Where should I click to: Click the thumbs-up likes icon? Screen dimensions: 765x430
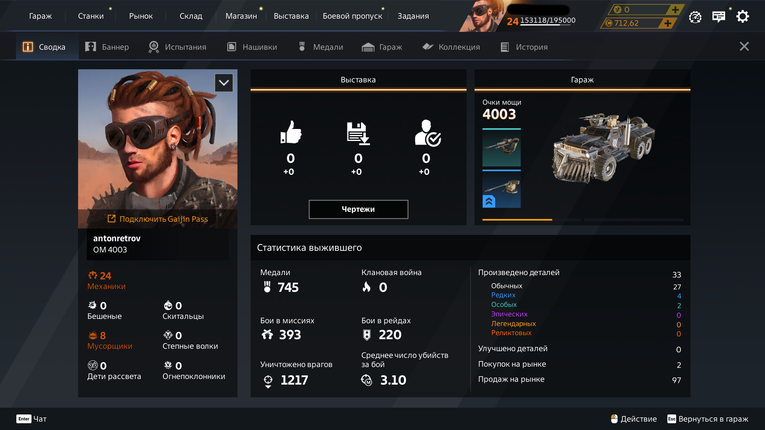291,132
